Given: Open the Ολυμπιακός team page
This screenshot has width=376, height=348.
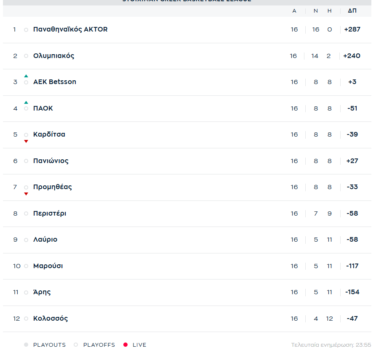Looking at the screenshot, I should coord(53,56).
